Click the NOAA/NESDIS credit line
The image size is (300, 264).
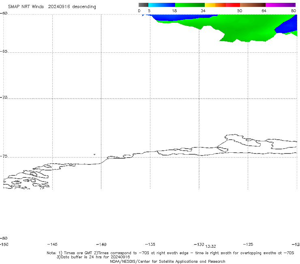(167, 262)
